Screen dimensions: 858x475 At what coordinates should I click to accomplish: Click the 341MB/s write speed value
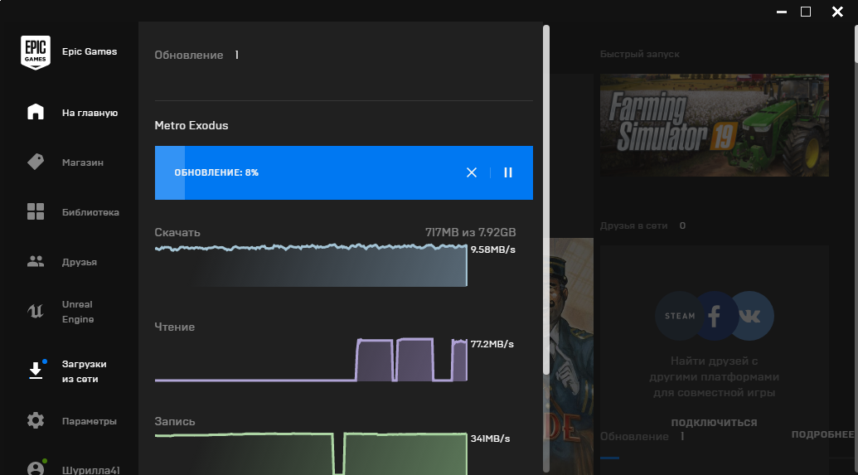[x=490, y=439]
